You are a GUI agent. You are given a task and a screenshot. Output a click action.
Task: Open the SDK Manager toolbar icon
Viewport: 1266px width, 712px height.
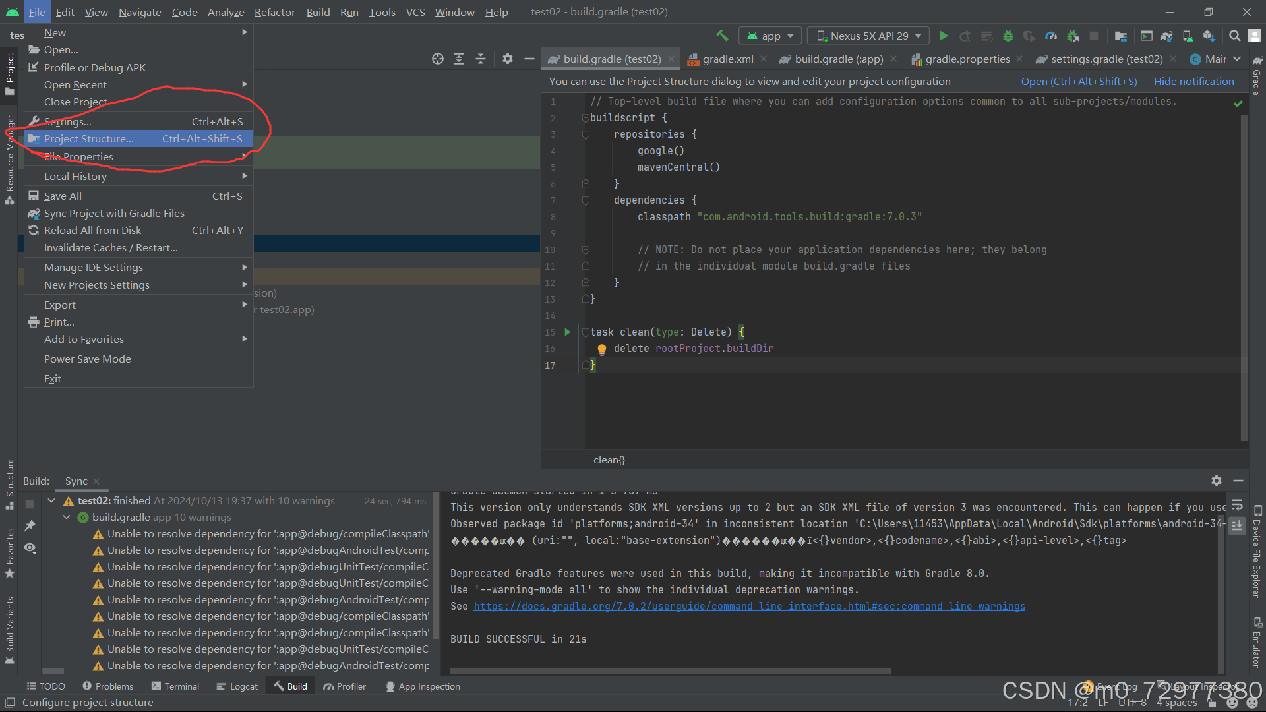(1209, 36)
